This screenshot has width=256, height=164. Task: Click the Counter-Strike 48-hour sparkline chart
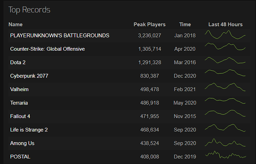[x=225, y=46]
